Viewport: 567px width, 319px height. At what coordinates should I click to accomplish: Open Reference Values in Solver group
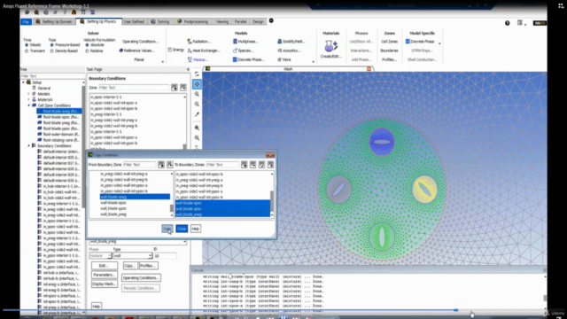click(x=136, y=51)
